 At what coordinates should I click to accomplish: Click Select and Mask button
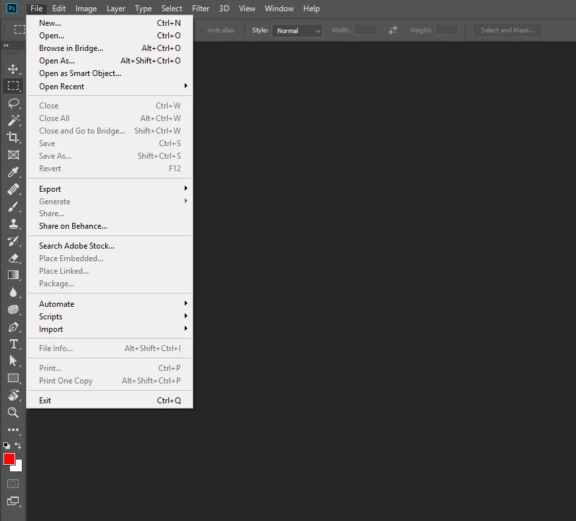pyautogui.click(x=508, y=30)
